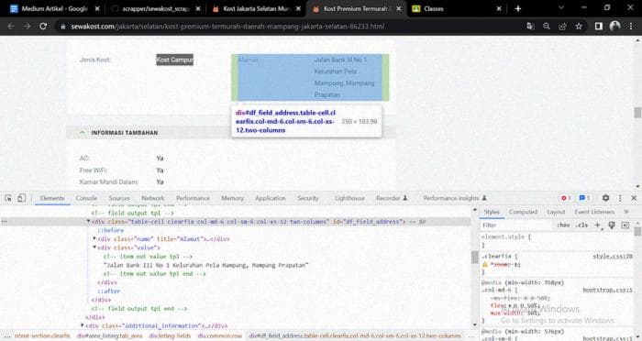Open the browser side panel icon

pos(599,27)
